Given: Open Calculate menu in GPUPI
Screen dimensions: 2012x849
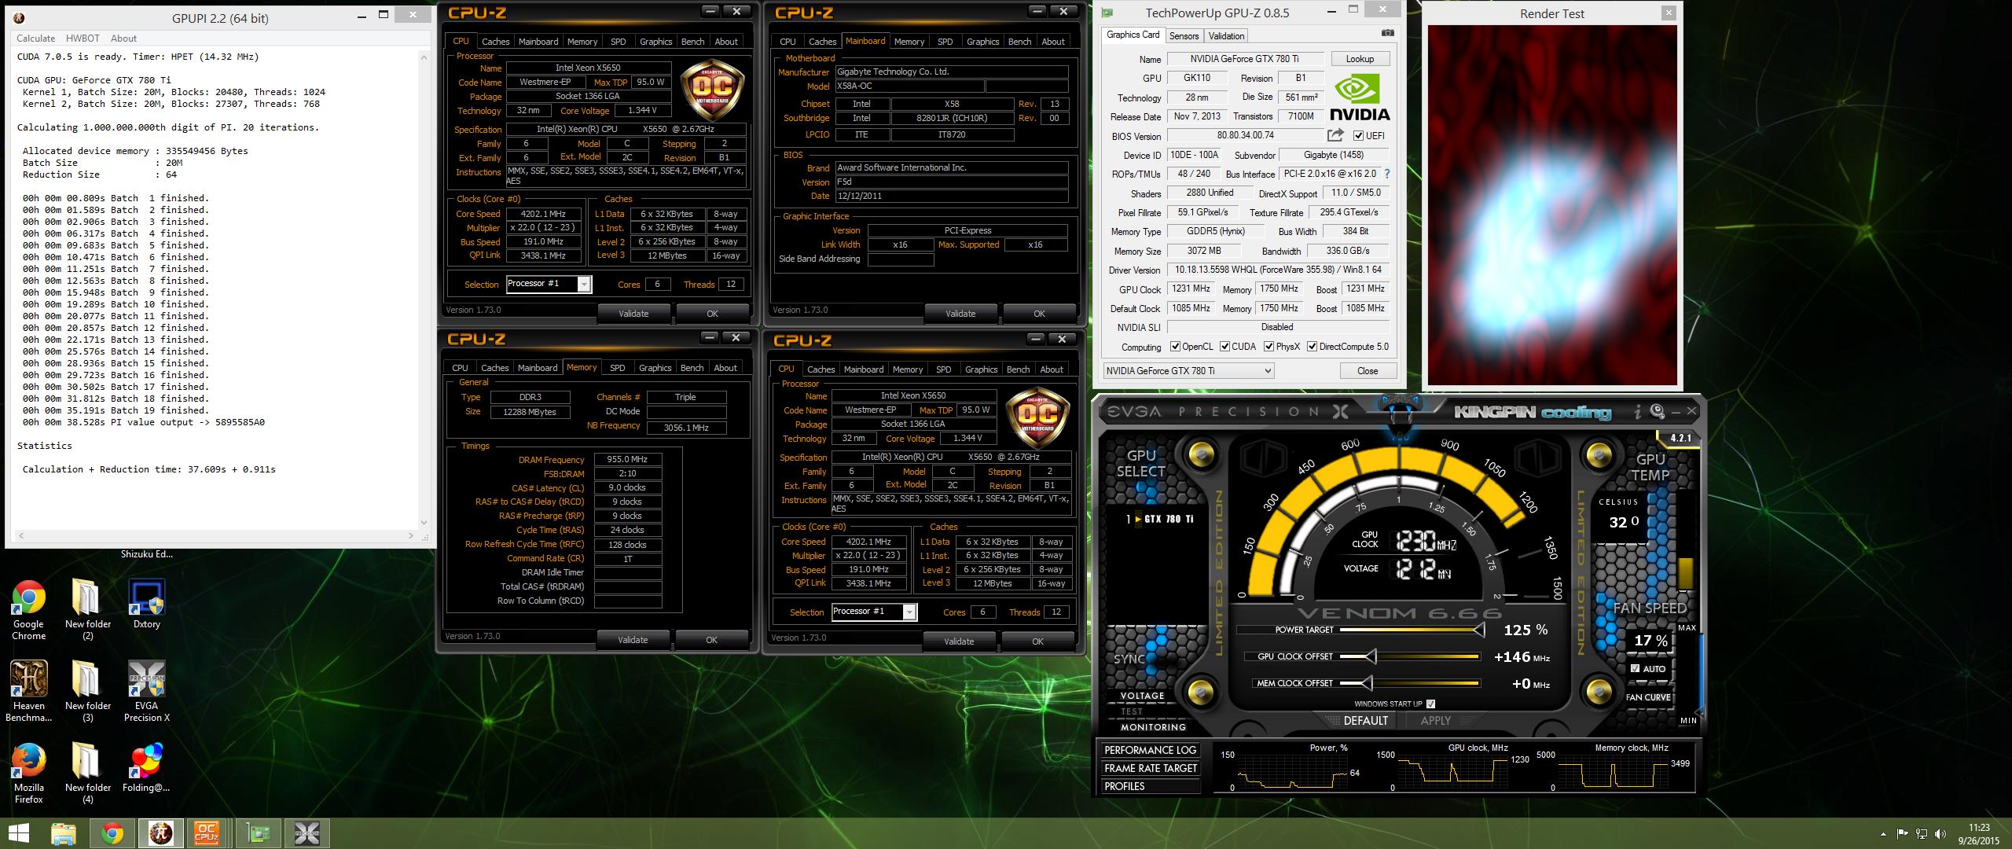Looking at the screenshot, I should [x=36, y=38].
